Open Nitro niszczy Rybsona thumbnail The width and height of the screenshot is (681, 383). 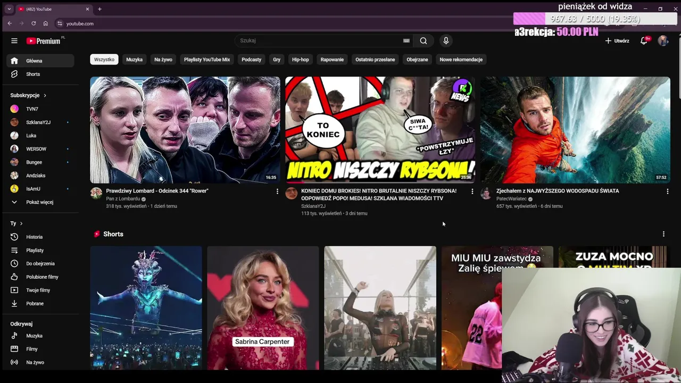tap(380, 130)
